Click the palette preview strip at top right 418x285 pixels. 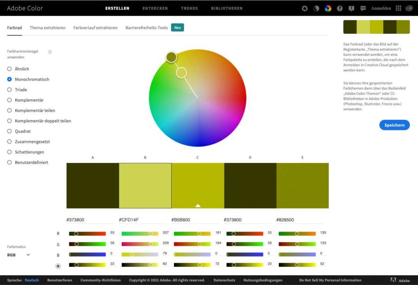[376, 27]
